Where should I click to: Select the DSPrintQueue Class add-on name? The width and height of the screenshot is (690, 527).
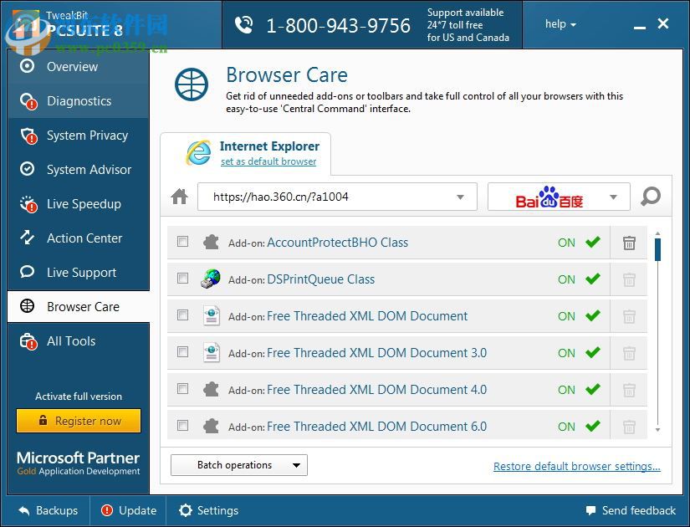click(x=321, y=279)
